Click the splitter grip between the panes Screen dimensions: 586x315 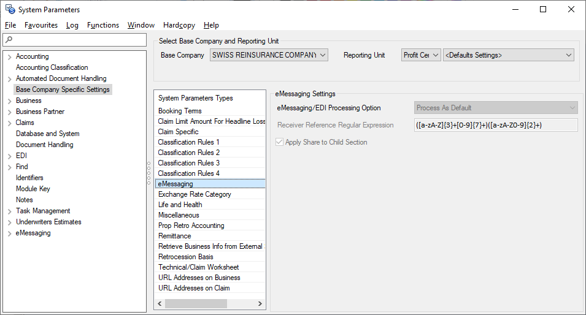click(x=148, y=173)
